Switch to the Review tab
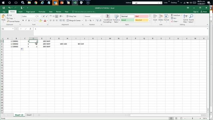This screenshot has width=213, height=120. [59, 12]
